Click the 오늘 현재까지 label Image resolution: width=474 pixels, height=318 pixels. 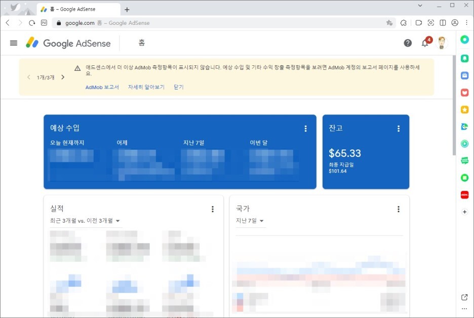point(67,143)
